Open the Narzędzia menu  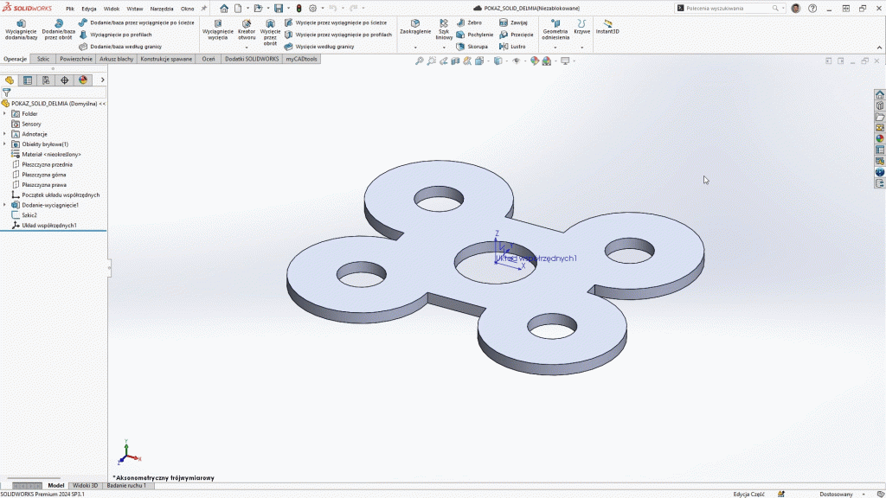point(162,9)
